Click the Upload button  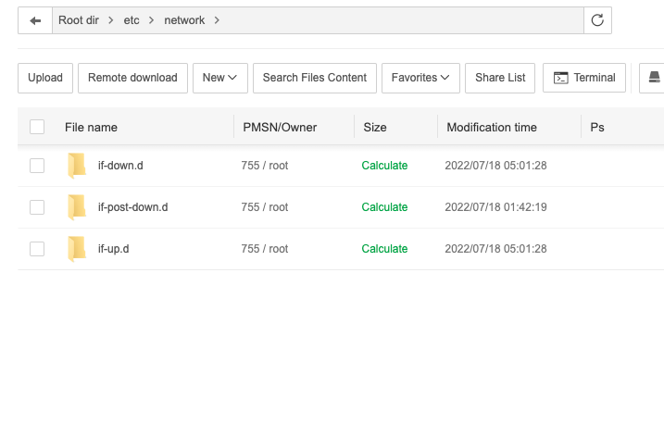pyautogui.click(x=45, y=78)
